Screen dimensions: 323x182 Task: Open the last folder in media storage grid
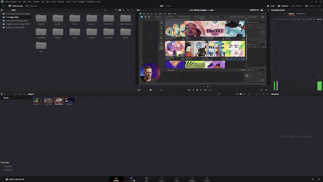(x=41, y=46)
